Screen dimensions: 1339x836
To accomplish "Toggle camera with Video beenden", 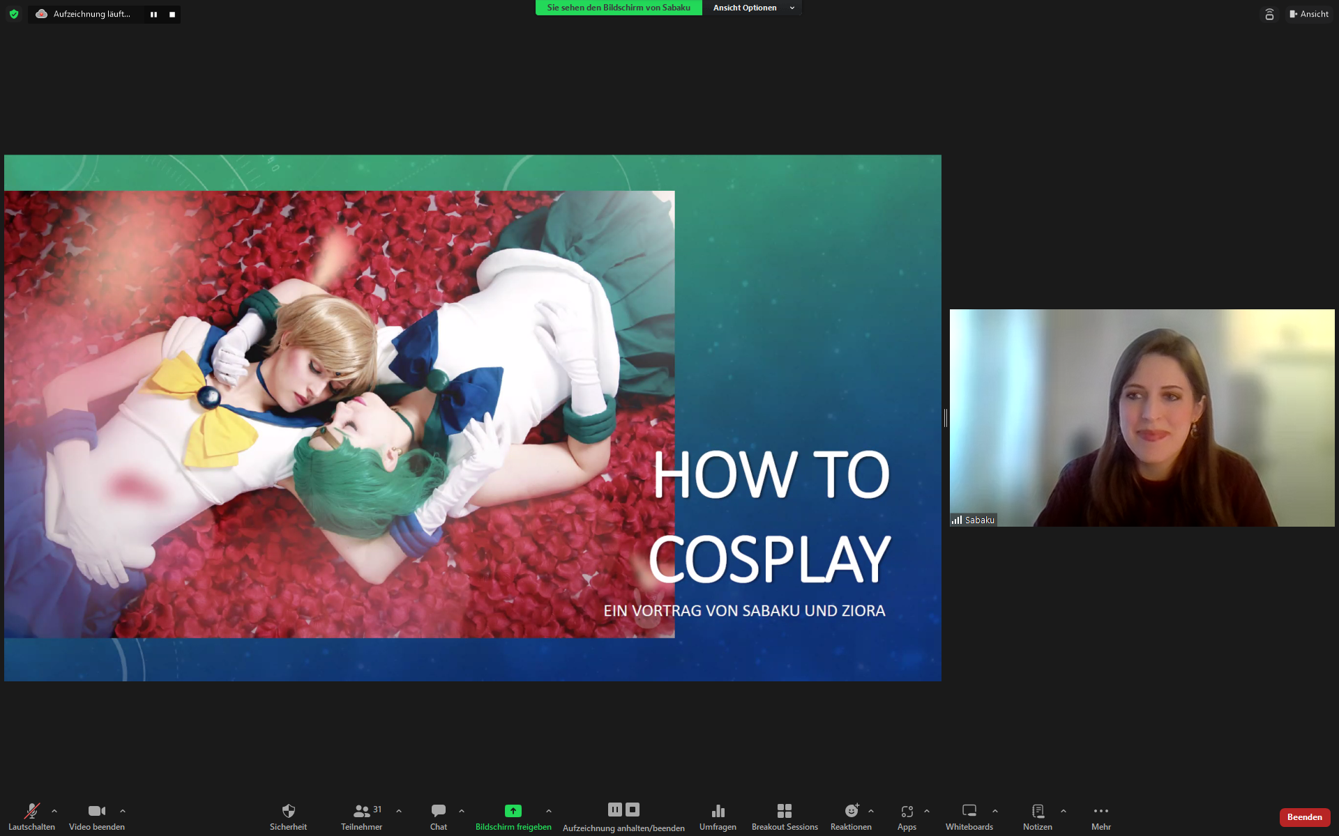I will (x=97, y=816).
